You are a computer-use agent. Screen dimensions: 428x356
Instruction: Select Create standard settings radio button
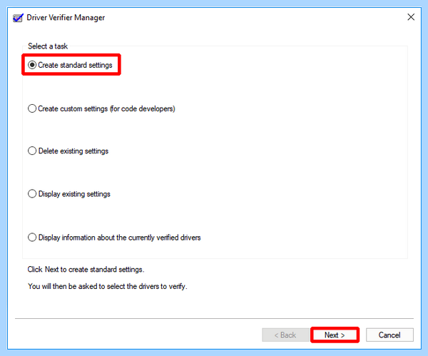tap(70, 65)
